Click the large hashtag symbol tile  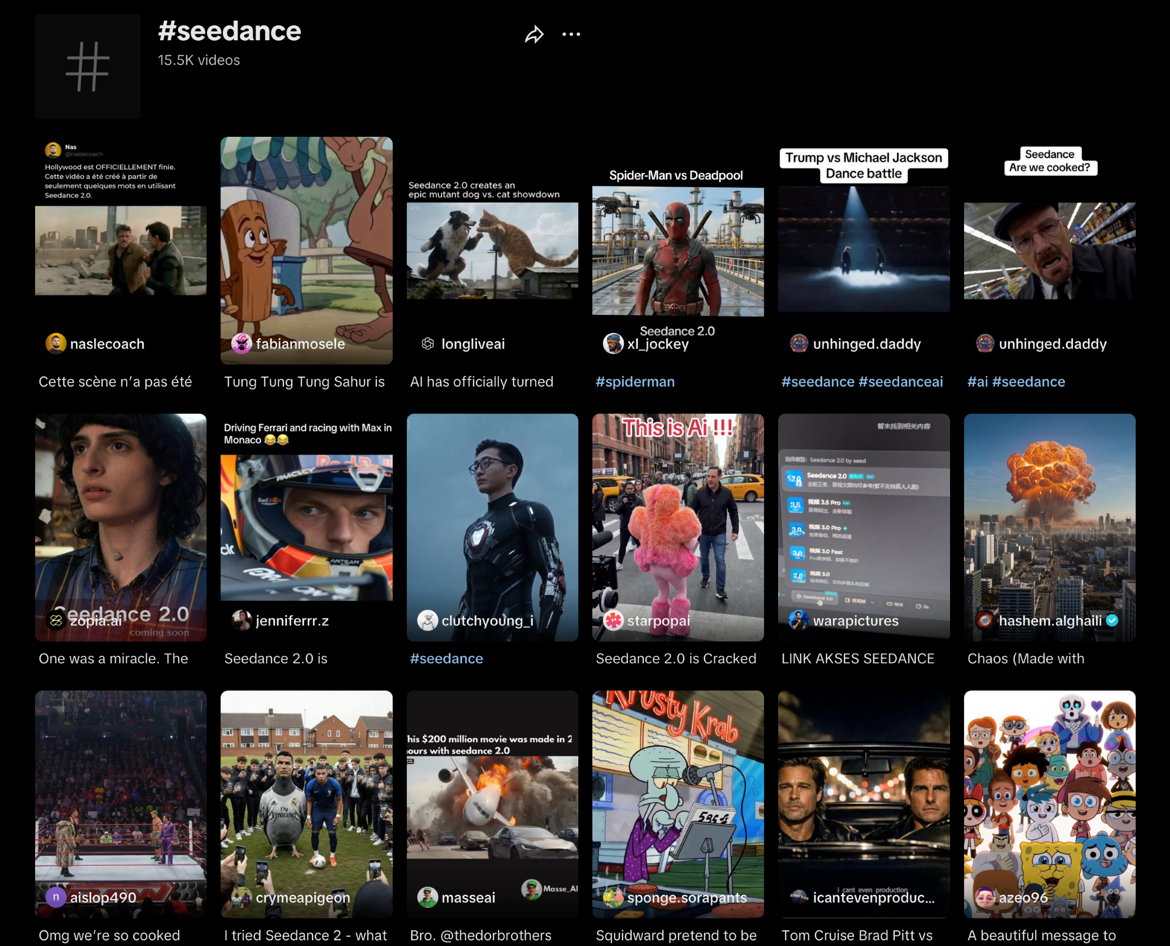click(x=88, y=67)
